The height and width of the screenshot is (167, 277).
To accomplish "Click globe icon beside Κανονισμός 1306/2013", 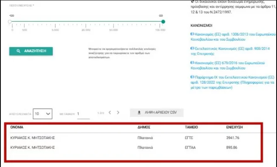I will click(192, 35).
